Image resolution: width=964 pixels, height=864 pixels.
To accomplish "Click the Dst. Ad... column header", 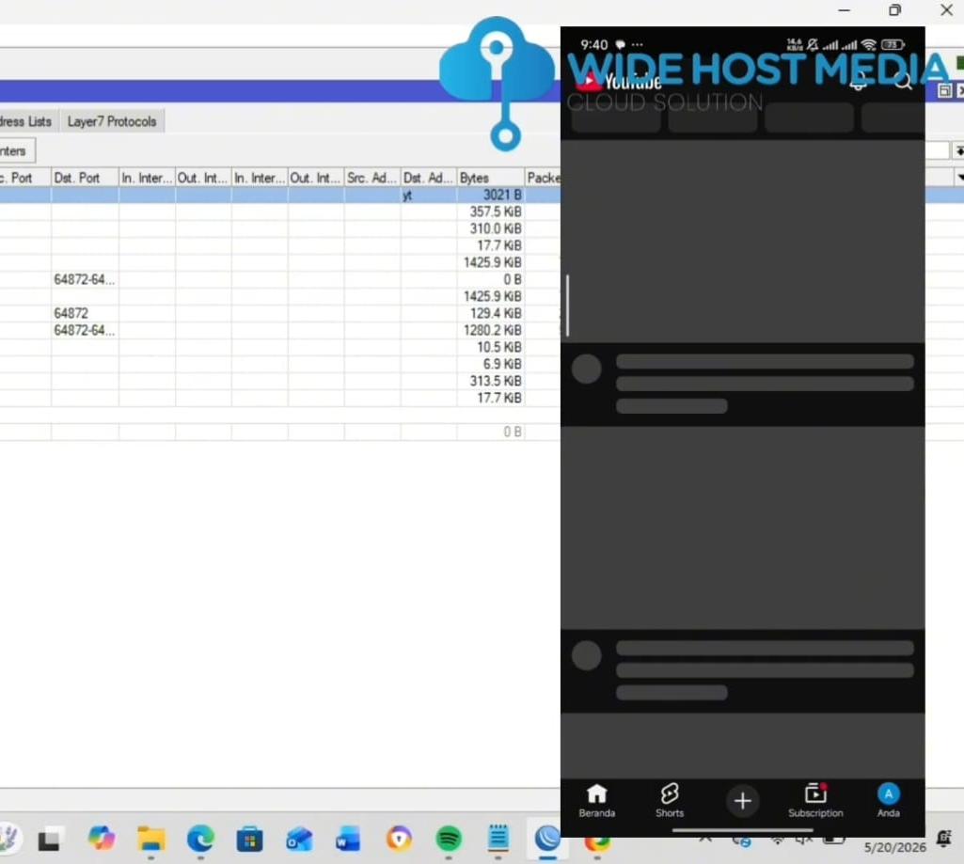I will pos(429,178).
